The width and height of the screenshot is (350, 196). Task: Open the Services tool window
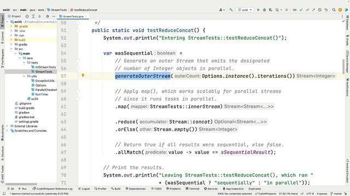tap(211, 189)
